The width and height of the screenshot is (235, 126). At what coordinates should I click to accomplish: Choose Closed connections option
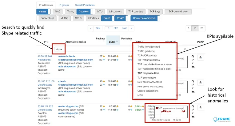(x=148, y=91)
